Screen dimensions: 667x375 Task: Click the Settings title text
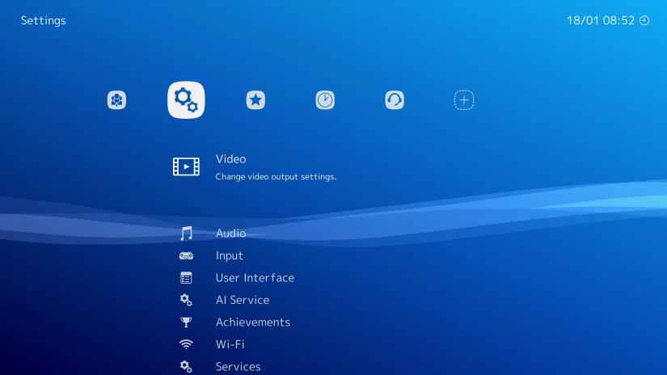point(44,20)
